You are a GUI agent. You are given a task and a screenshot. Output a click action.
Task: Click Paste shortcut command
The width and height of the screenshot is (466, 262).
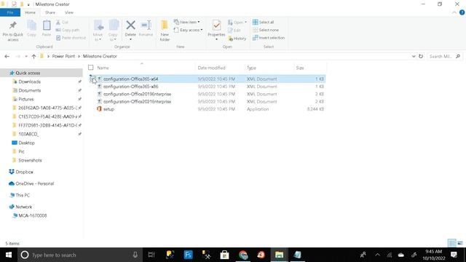71,38
